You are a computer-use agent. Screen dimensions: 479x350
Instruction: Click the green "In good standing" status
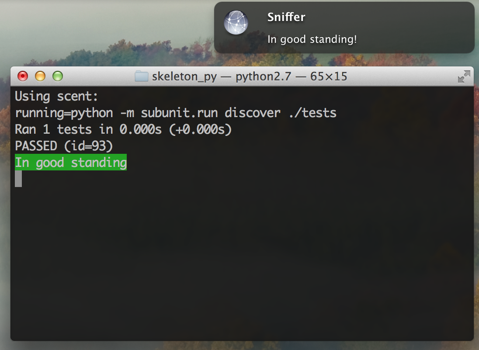(x=70, y=162)
